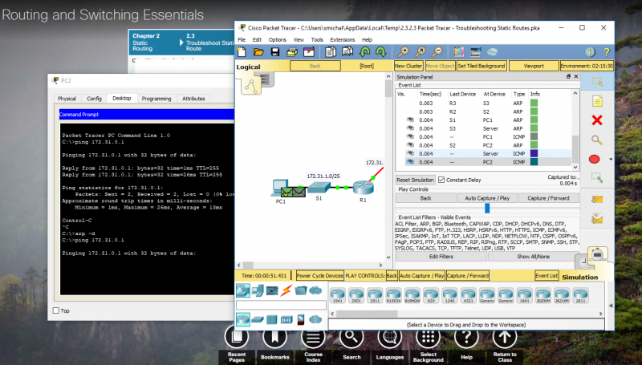Click the Bookmarks icon in course navigation bar
Screen dimensions: 642x365
[274, 338]
